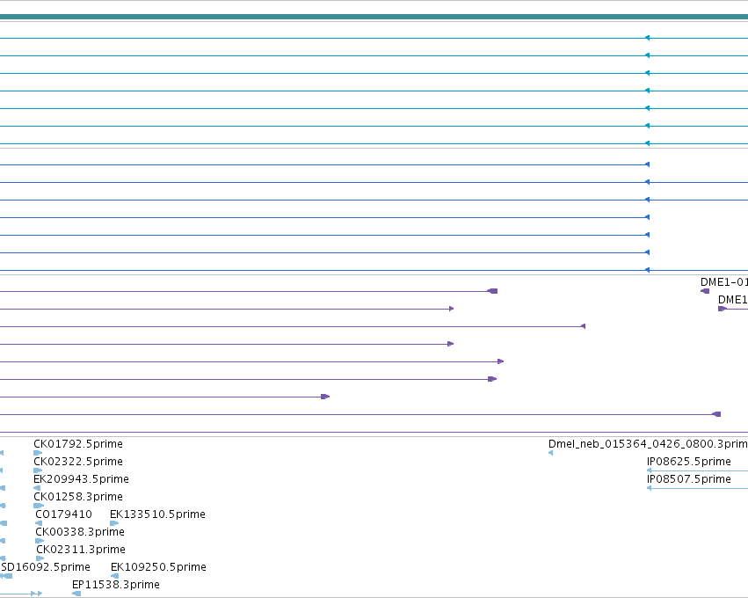Image resolution: width=748 pixels, height=598 pixels.
Task: Open the Dmel_neb_015364_0426_0800.3prim feature label
Action: point(648,444)
